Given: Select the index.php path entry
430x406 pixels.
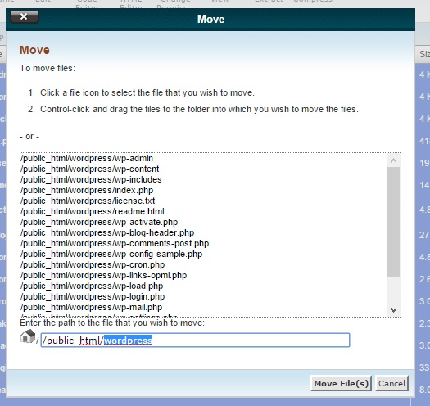Looking at the screenshot, I should click(x=87, y=190).
